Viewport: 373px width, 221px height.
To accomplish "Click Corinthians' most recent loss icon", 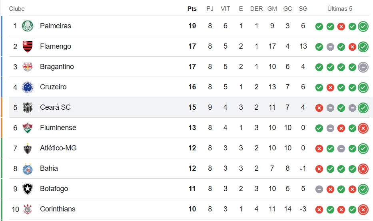I will pos(363,209).
